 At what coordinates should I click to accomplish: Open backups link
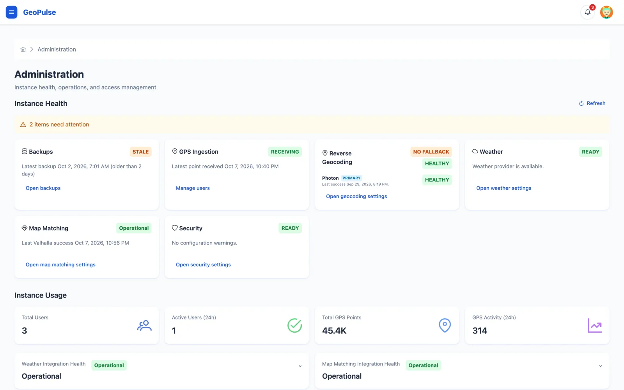(43, 188)
